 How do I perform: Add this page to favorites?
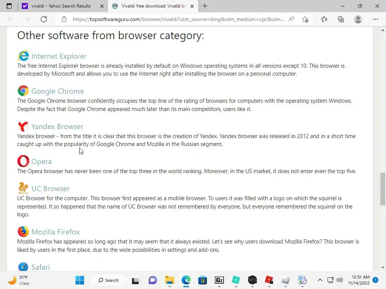click(x=305, y=19)
